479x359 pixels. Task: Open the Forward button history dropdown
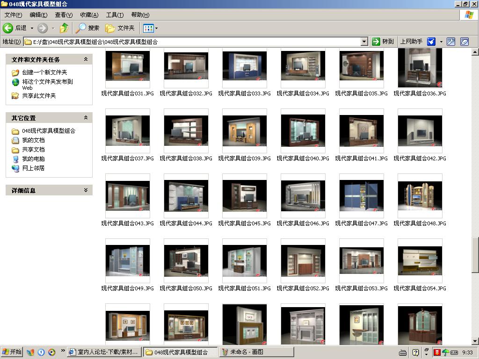coord(53,28)
